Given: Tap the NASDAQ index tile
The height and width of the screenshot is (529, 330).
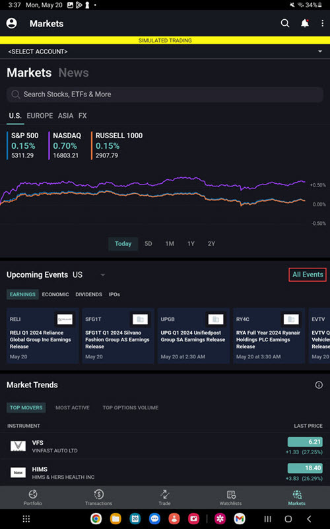Looking at the screenshot, I should tap(65, 145).
